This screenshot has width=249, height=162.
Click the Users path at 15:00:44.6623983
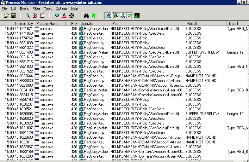pyautogui.click(x=147, y=85)
